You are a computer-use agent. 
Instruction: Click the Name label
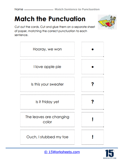[19, 9]
